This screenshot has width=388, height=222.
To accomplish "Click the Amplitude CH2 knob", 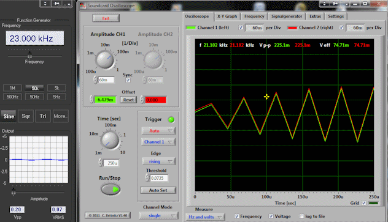I will tap(153, 59).
